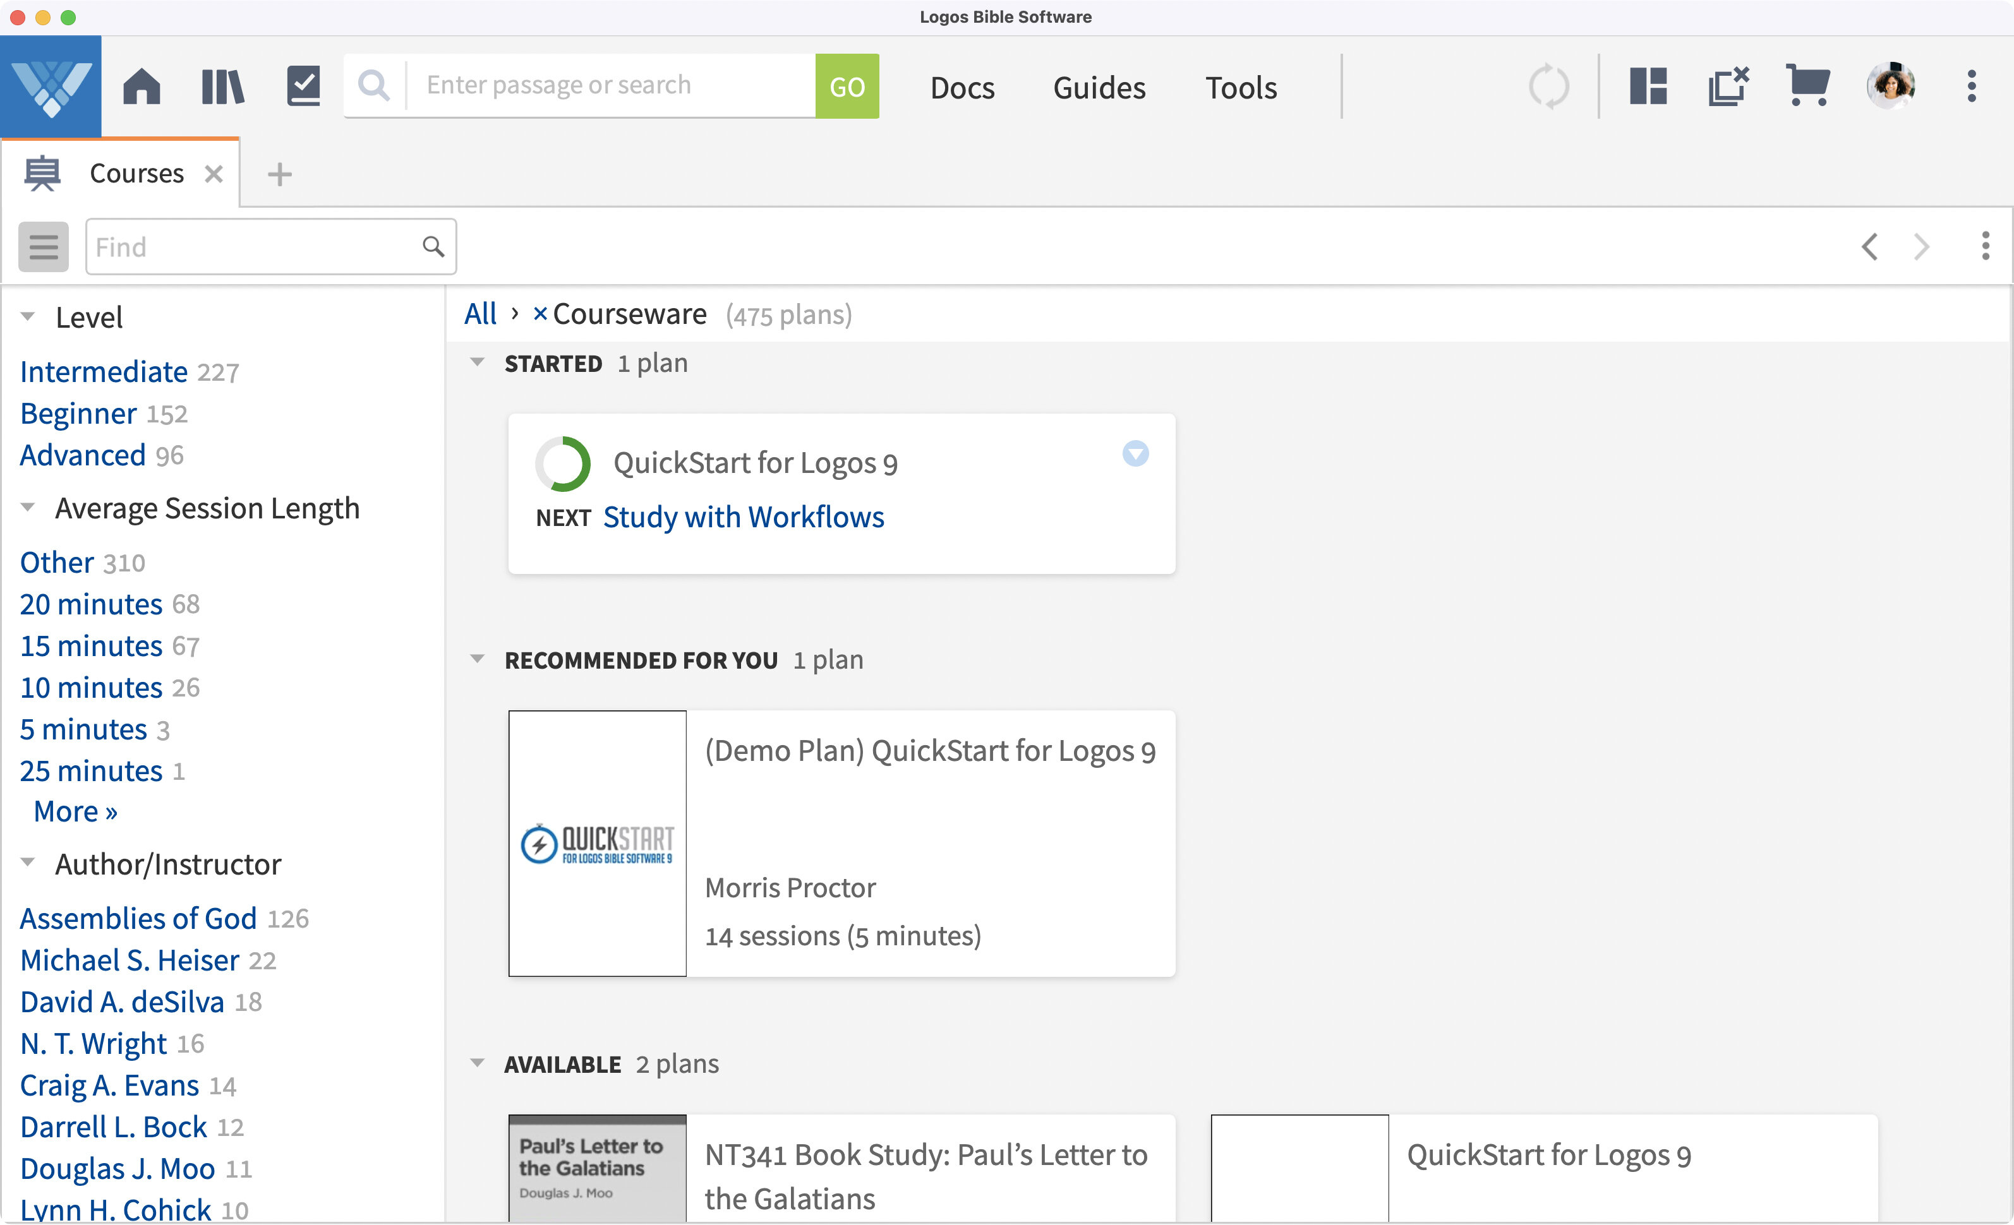
Task: Add a new tab with the plus icon
Action: [x=279, y=174]
